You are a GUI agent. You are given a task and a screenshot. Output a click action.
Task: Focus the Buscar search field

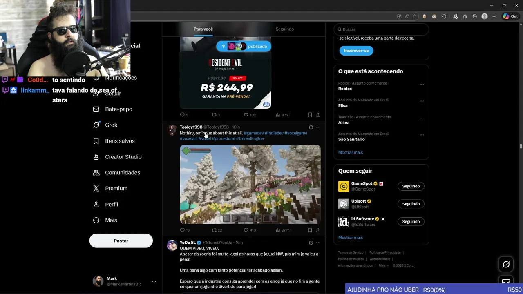tap(381, 29)
